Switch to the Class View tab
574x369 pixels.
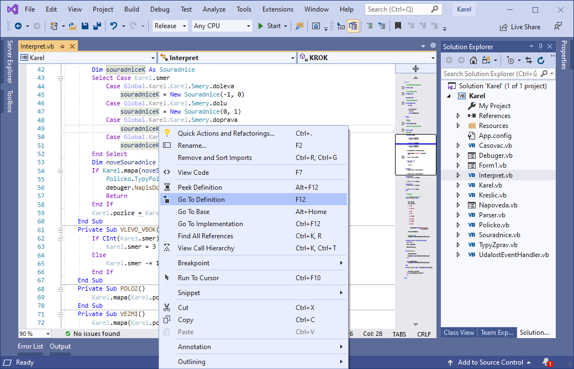click(459, 333)
